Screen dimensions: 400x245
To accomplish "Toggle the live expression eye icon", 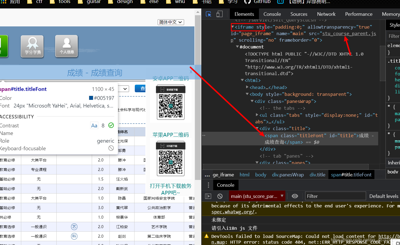I will coord(295,196).
